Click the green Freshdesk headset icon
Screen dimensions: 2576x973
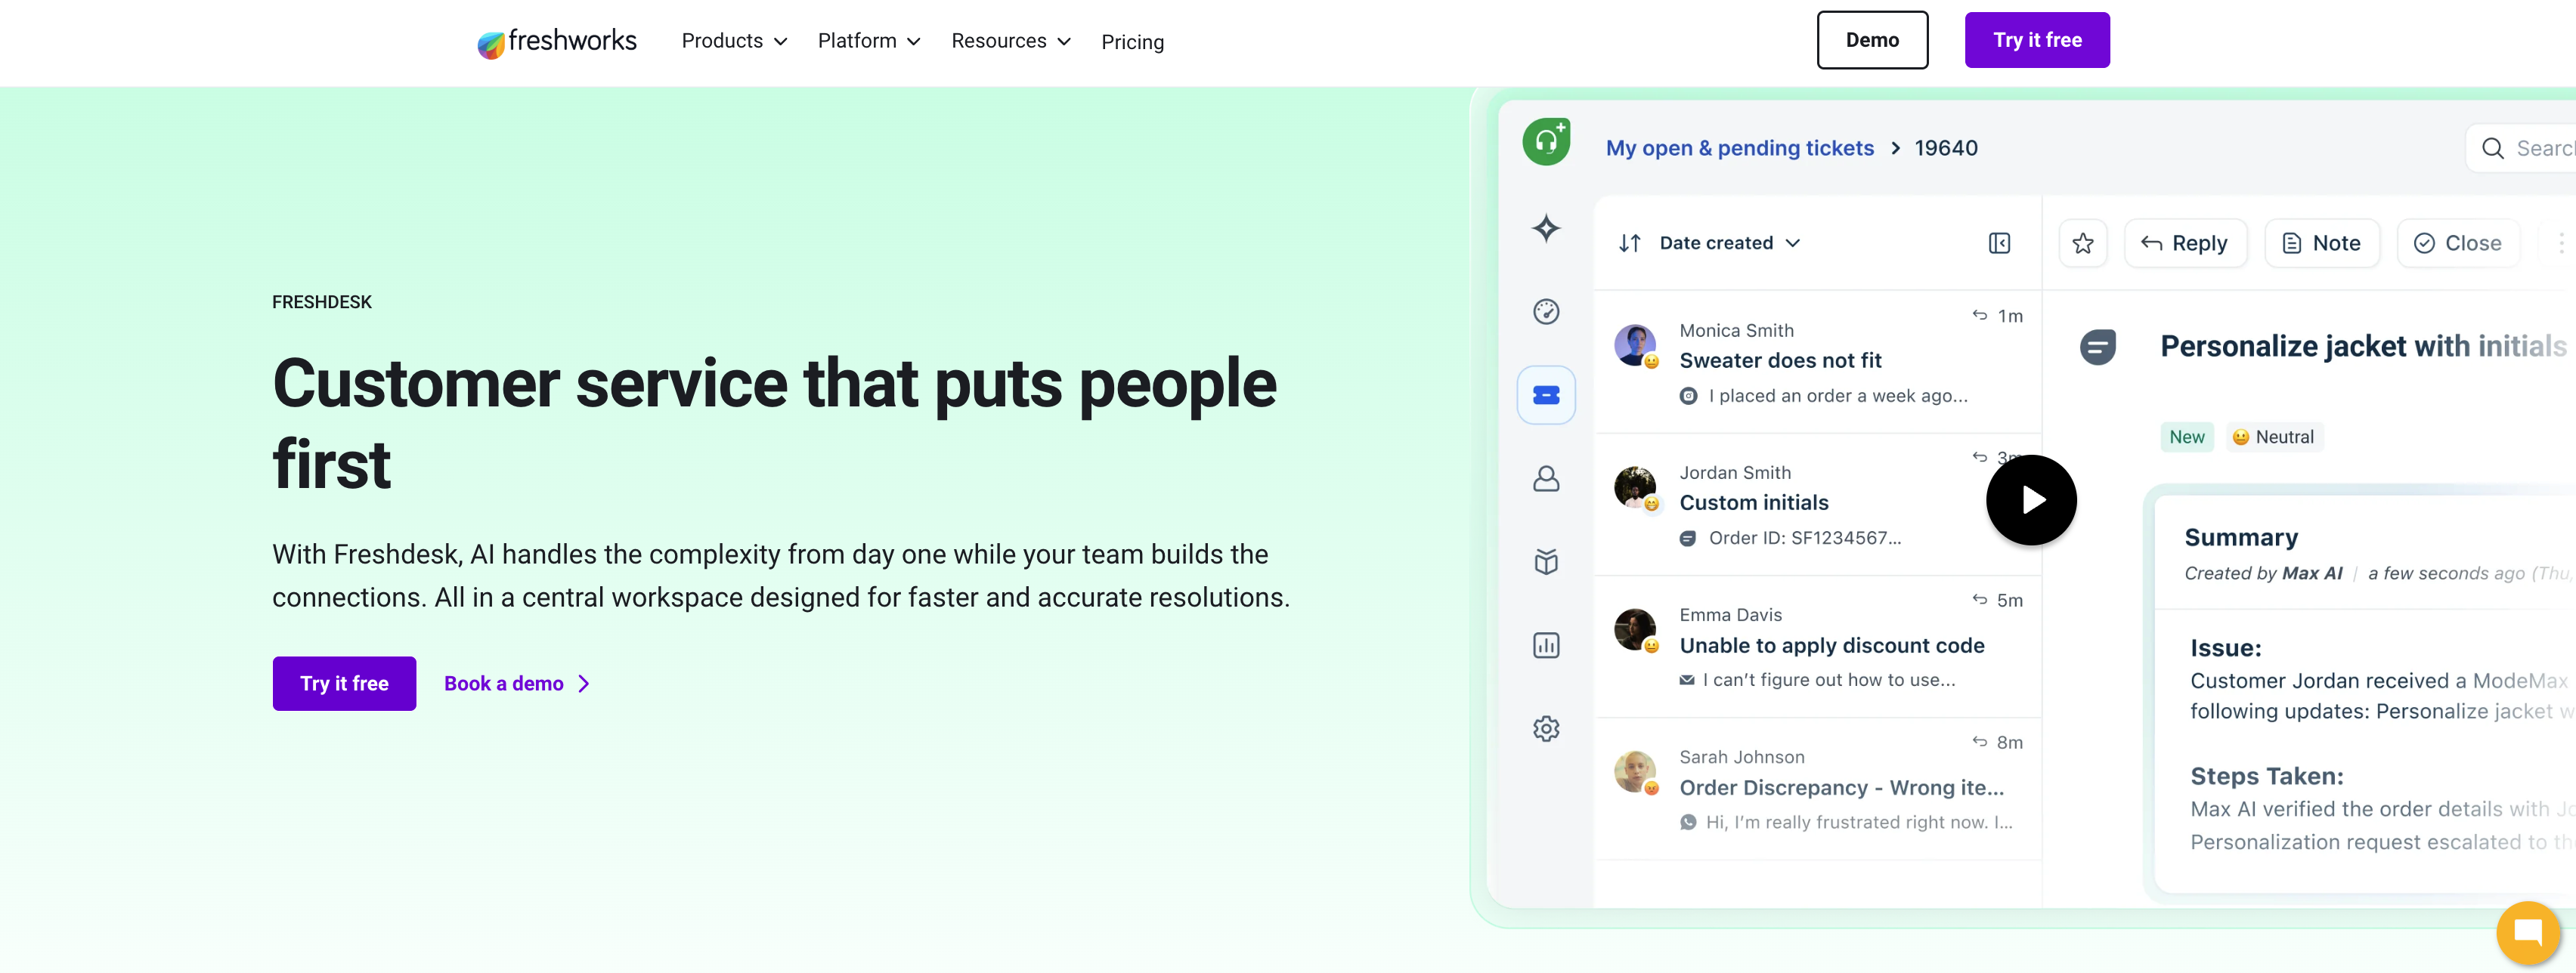click(x=1546, y=142)
